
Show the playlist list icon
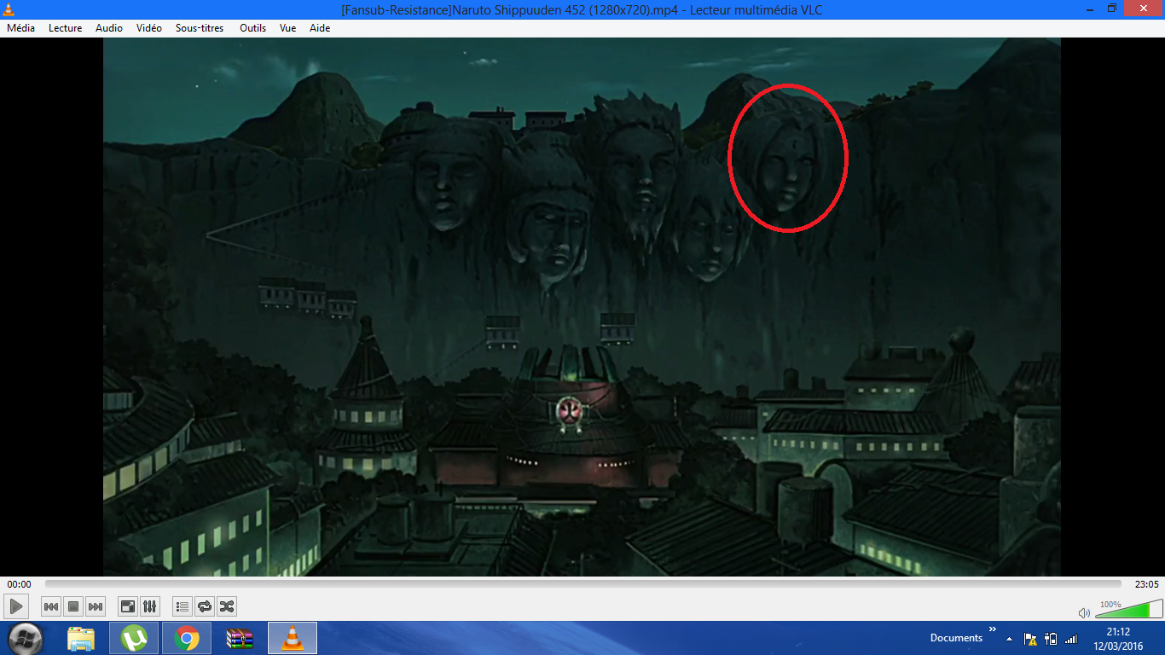[183, 606]
